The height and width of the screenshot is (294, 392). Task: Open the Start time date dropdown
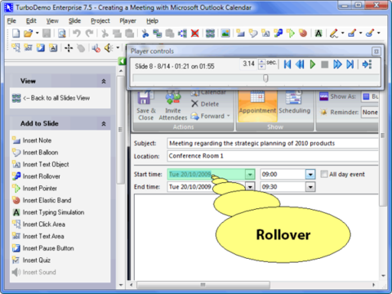click(250, 174)
